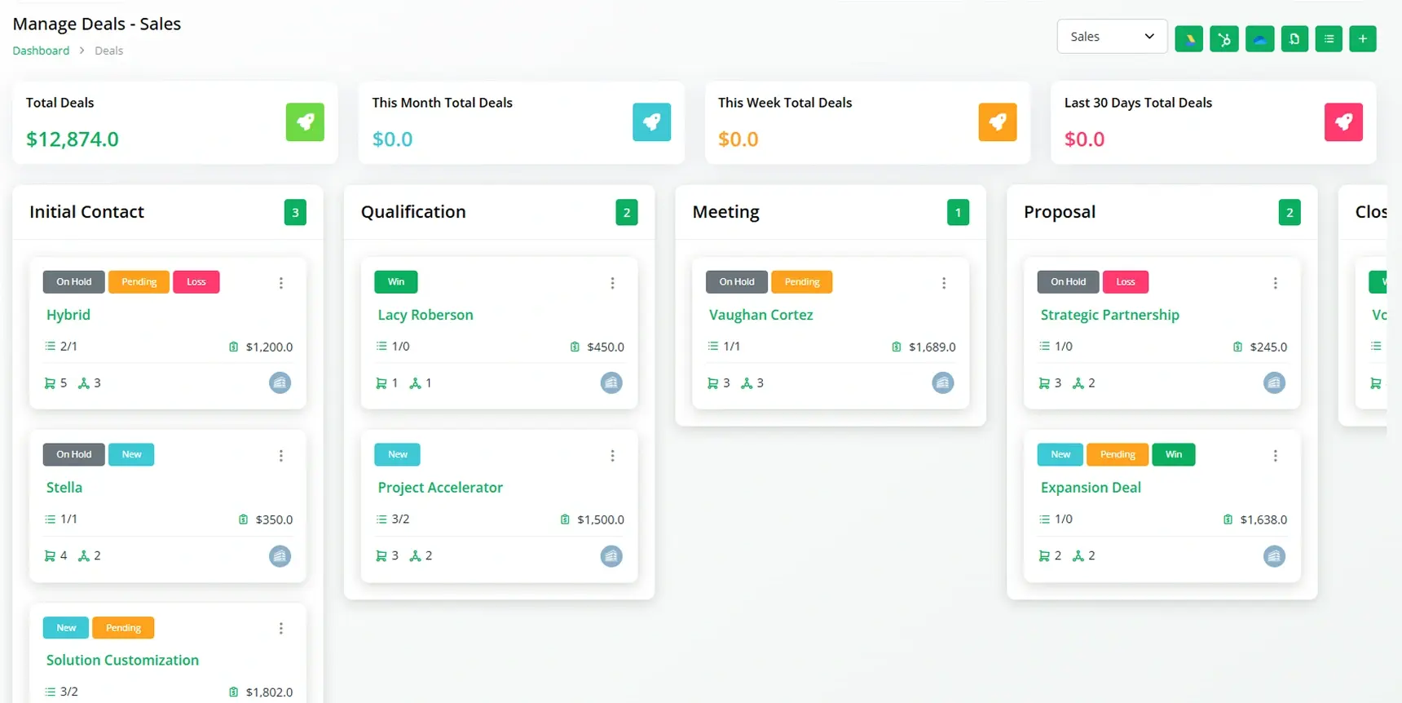The height and width of the screenshot is (703, 1402).
Task: Go to Dashboard via breadcrumb link
Action: coord(41,51)
